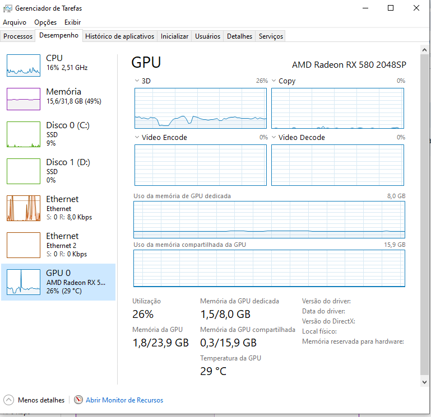
Task: Maximize the Gerenciador de Tarefas window
Action: [x=390, y=8]
